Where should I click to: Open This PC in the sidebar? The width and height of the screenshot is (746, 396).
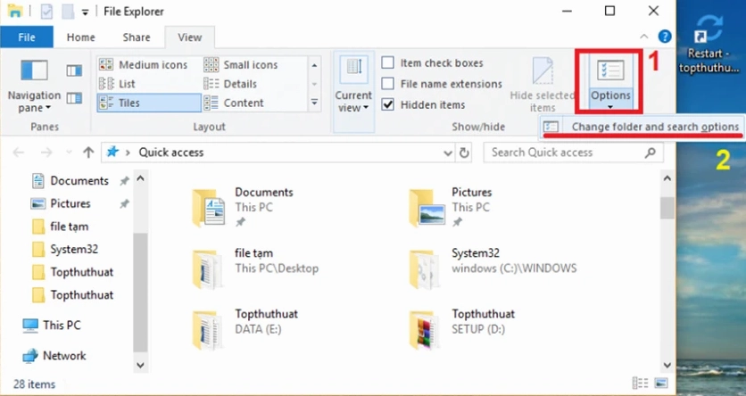pos(61,325)
